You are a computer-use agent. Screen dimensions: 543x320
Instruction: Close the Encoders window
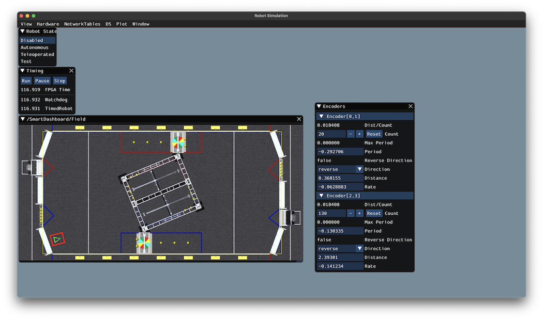tap(411, 106)
